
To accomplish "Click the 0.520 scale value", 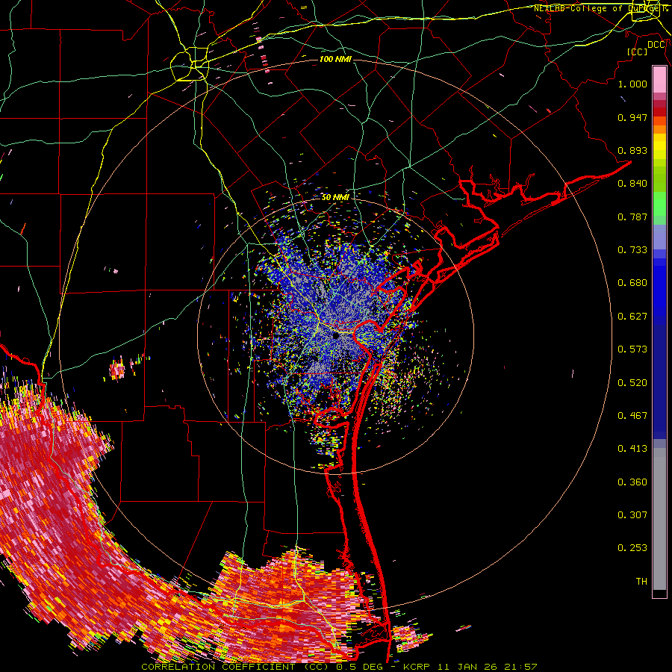I will pyautogui.click(x=632, y=383).
